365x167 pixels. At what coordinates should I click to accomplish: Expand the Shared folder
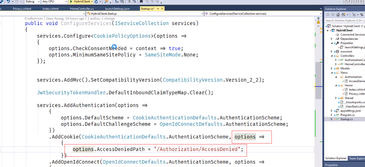(336, 98)
